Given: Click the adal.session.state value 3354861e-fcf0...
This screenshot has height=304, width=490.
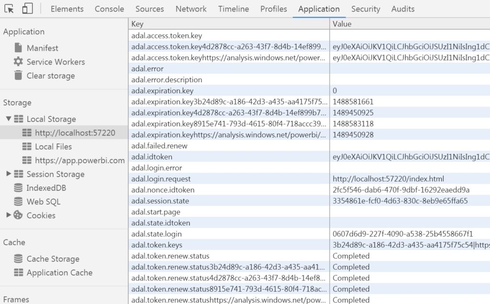Looking at the screenshot, I should point(400,201).
